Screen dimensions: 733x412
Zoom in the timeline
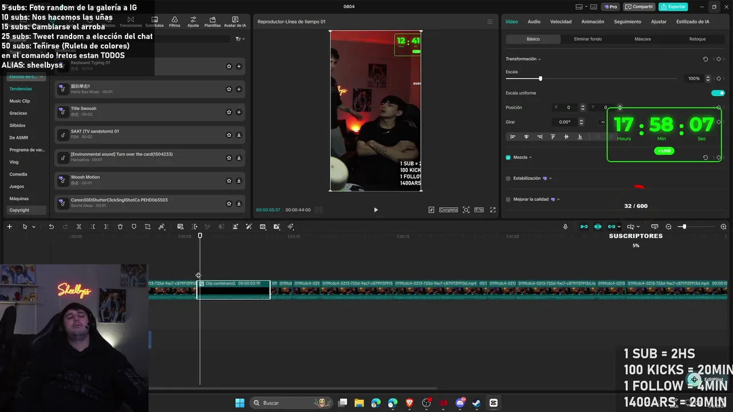tap(723, 227)
